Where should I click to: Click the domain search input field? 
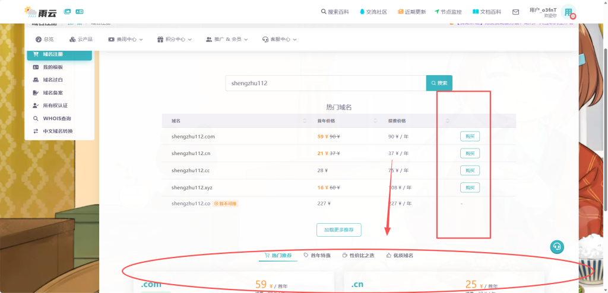(x=325, y=83)
